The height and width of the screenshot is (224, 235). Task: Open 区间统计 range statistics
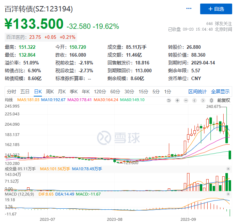point(197,92)
